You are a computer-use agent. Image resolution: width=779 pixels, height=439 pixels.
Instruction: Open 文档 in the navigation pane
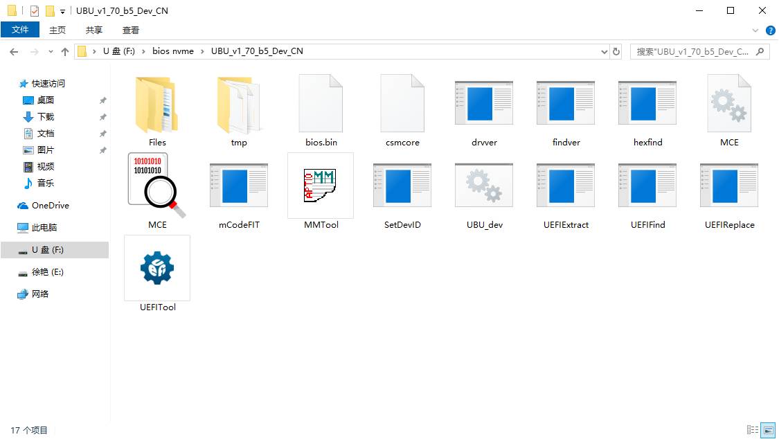tap(46, 134)
